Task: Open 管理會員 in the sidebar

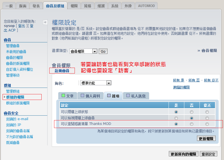Action: 13,46
